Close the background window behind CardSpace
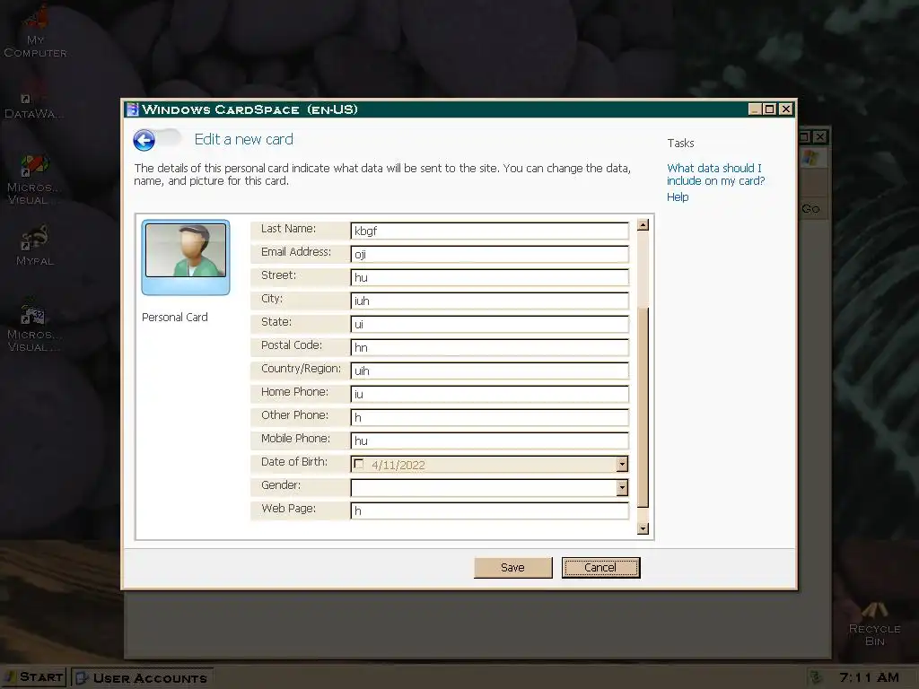 pos(820,137)
